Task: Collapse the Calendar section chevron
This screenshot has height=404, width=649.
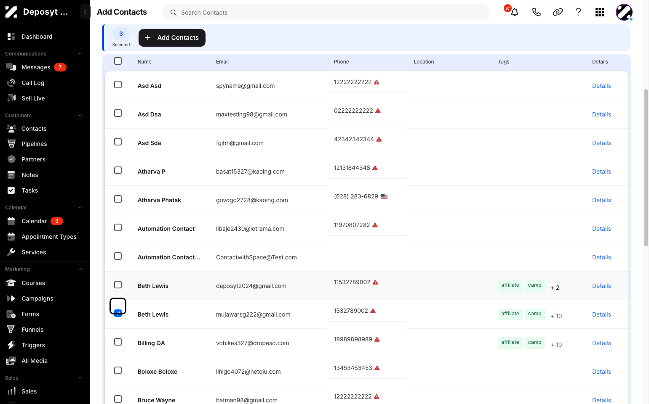Action: 80,208
